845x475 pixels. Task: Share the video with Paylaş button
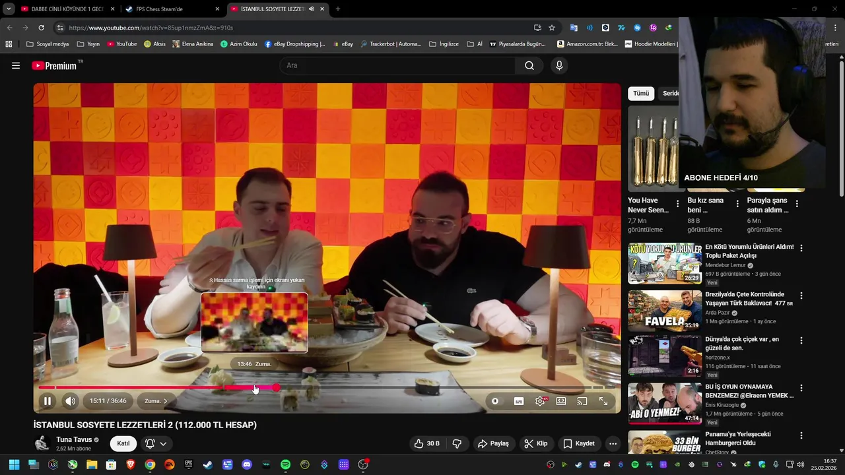coord(493,443)
